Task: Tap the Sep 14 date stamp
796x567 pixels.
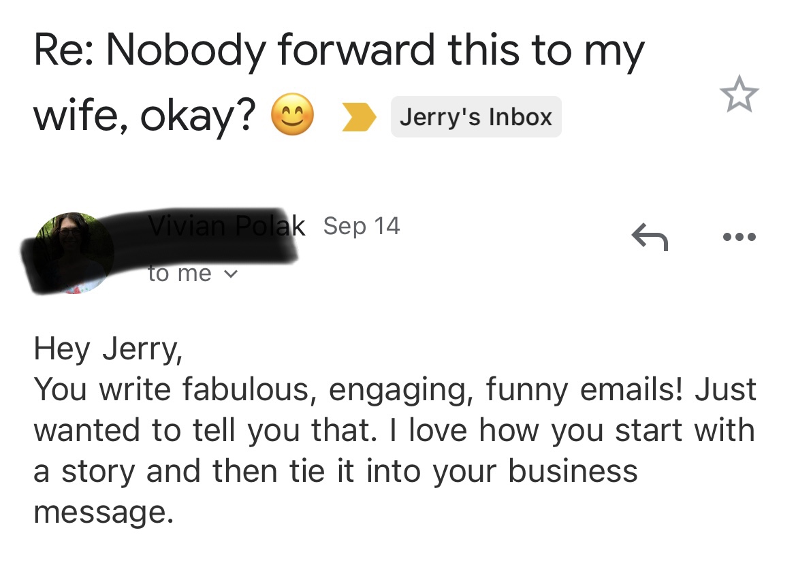Action: 362,226
